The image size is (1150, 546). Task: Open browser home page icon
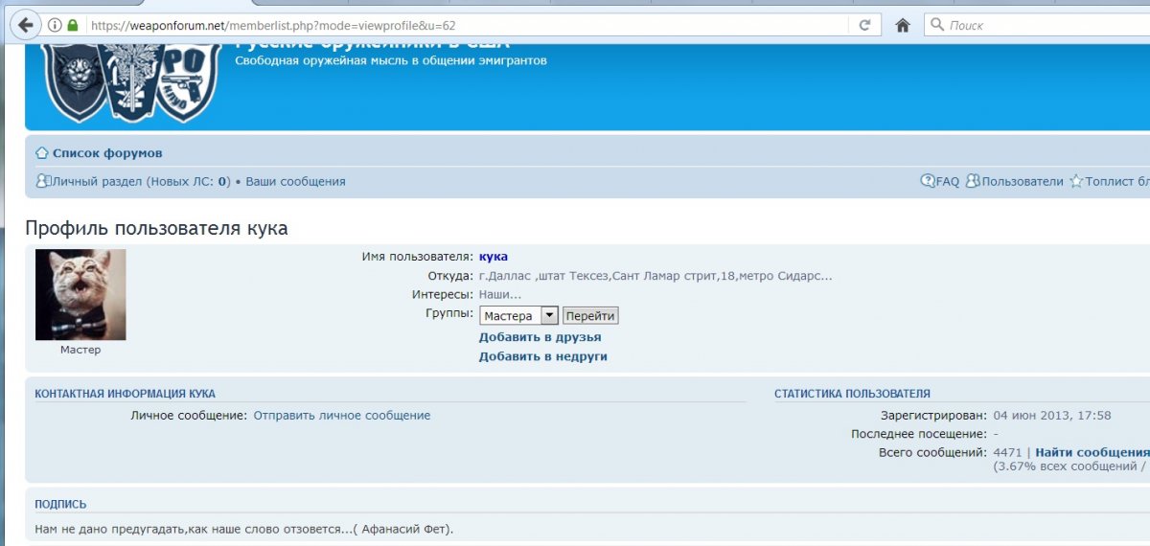(x=902, y=26)
